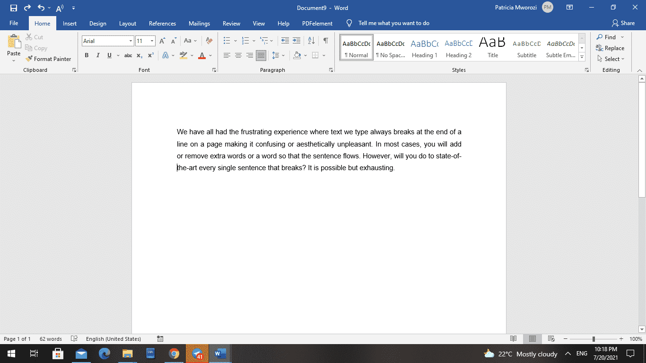Switch to the References ribbon tab
The height and width of the screenshot is (363, 646).
click(x=162, y=23)
